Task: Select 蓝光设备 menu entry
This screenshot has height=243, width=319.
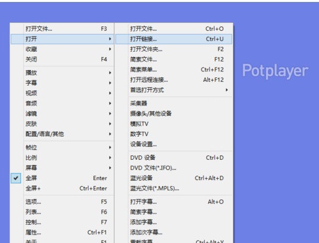Action: coord(174,178)
